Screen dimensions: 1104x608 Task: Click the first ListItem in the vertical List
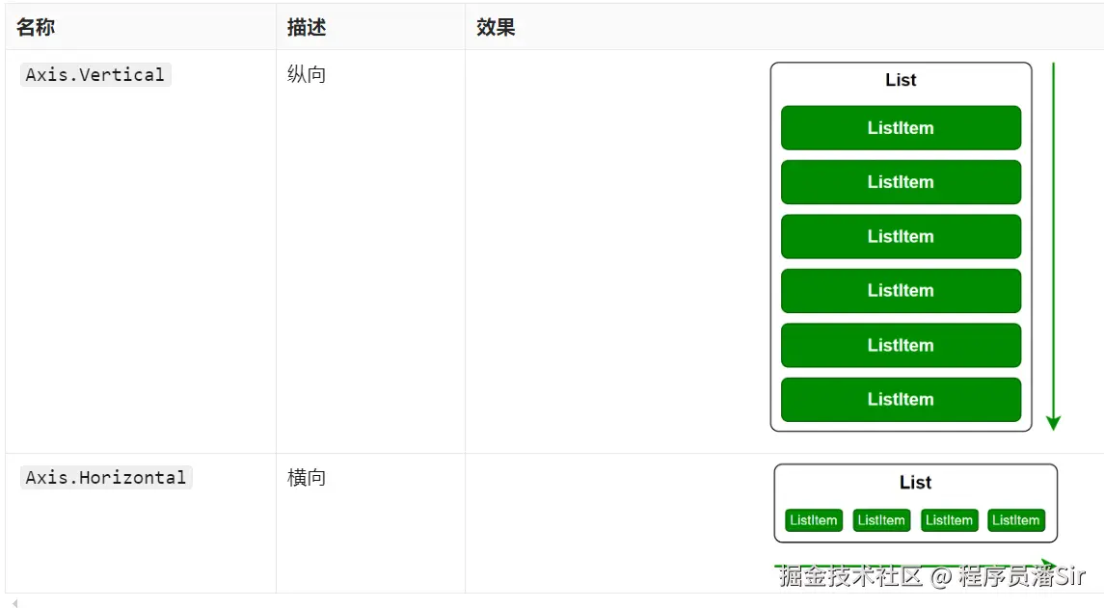pos(900,127)
